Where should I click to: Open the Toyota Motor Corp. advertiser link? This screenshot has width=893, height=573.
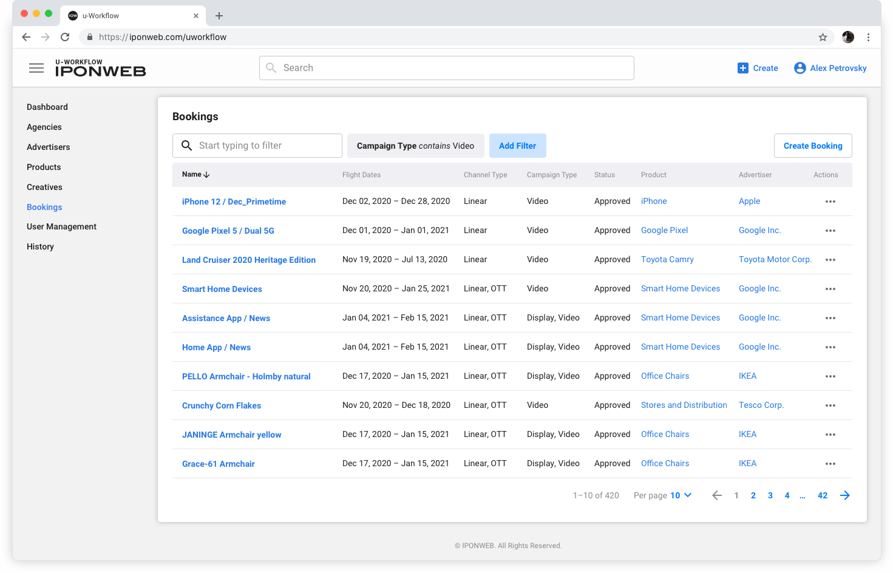coord(775,259)
